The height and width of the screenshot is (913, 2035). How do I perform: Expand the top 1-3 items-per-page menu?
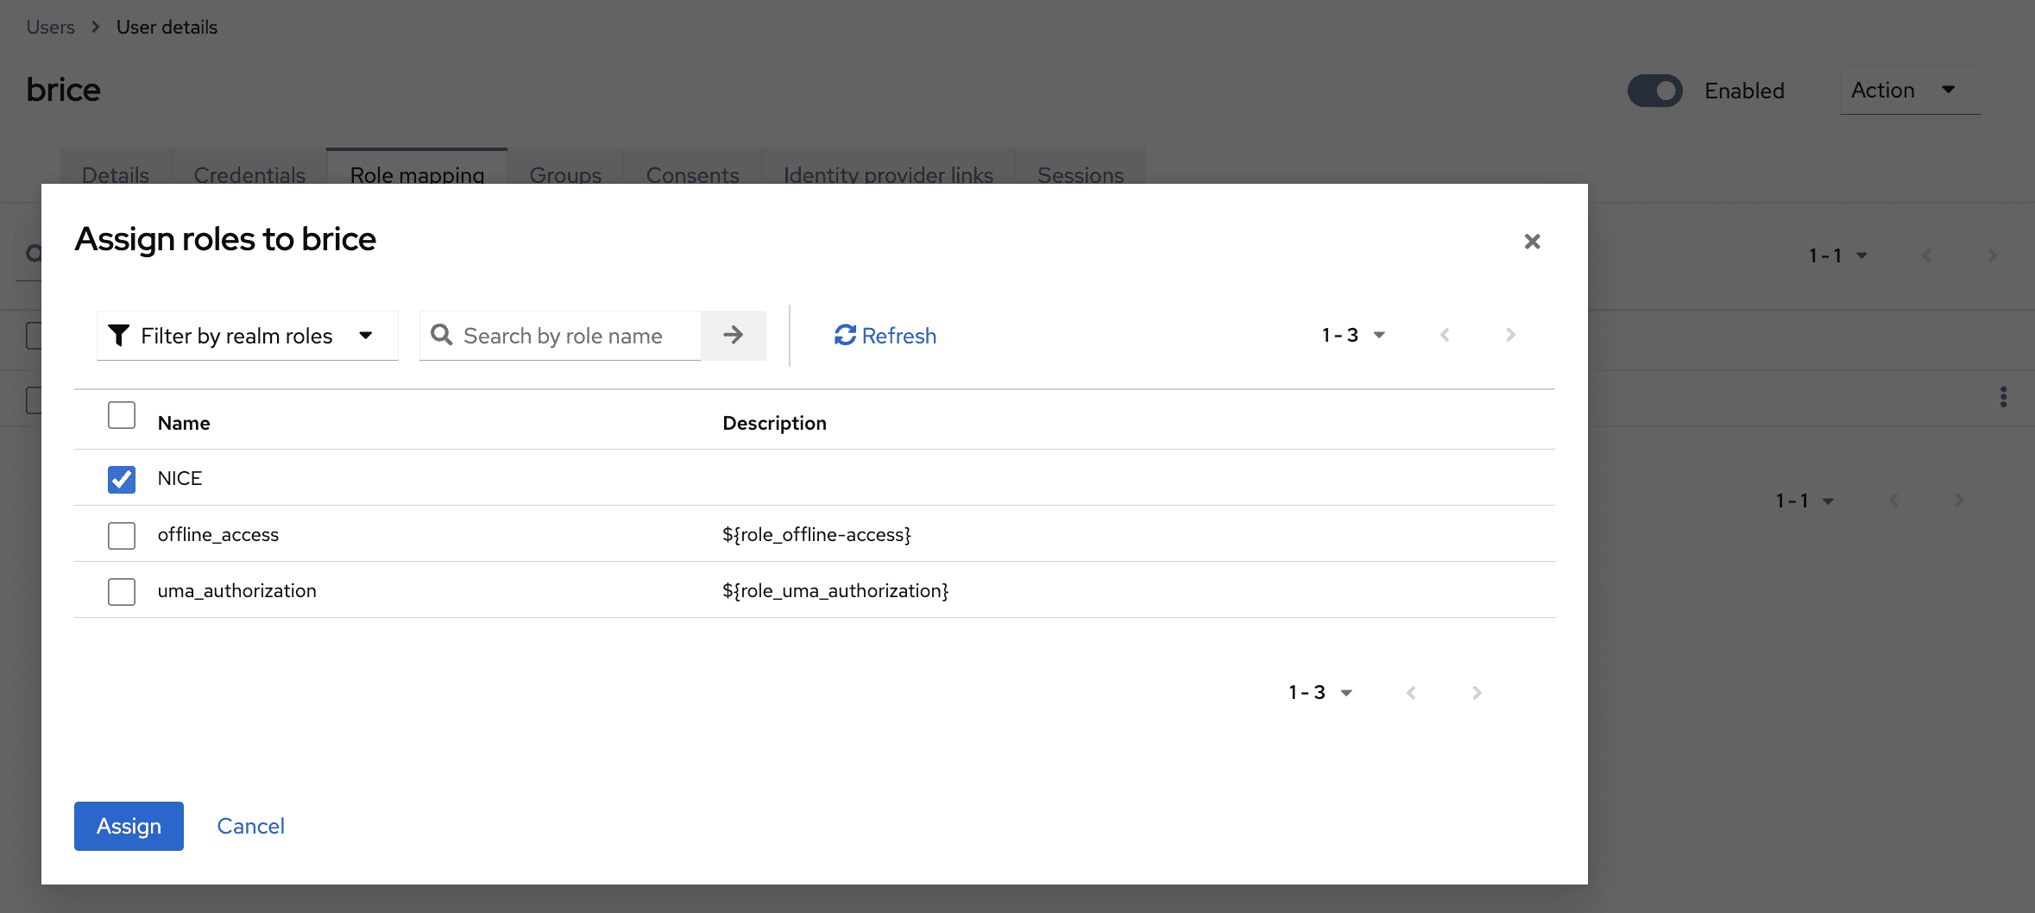point(1352,335)
